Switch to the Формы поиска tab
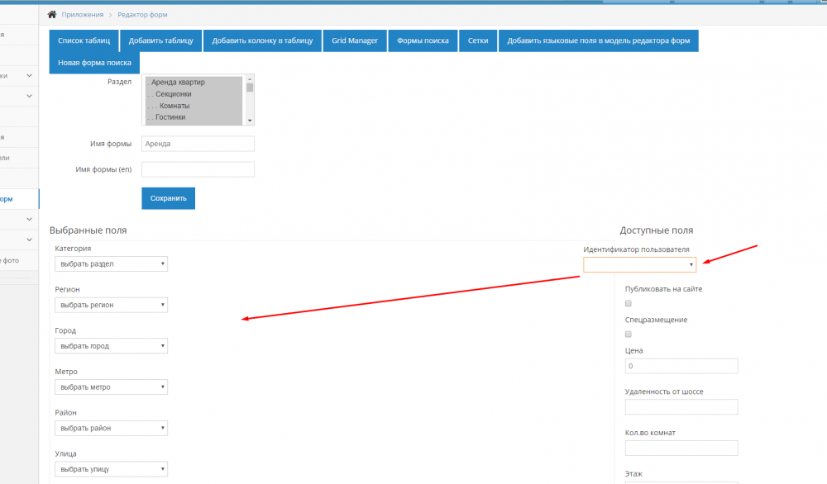Image resolution: width=827 pixels, height=484 pixels. tap(423, 40)
